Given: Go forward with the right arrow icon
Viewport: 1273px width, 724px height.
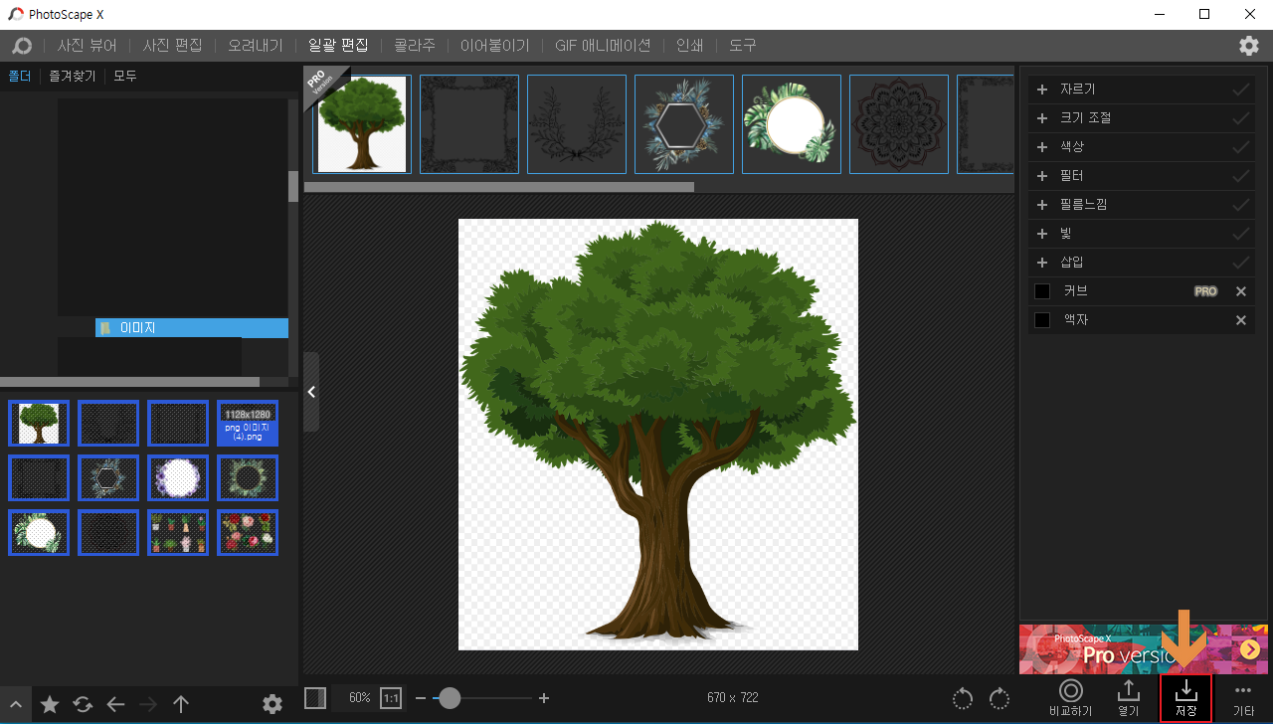Looking at the screenshot, I should [148, 704].
